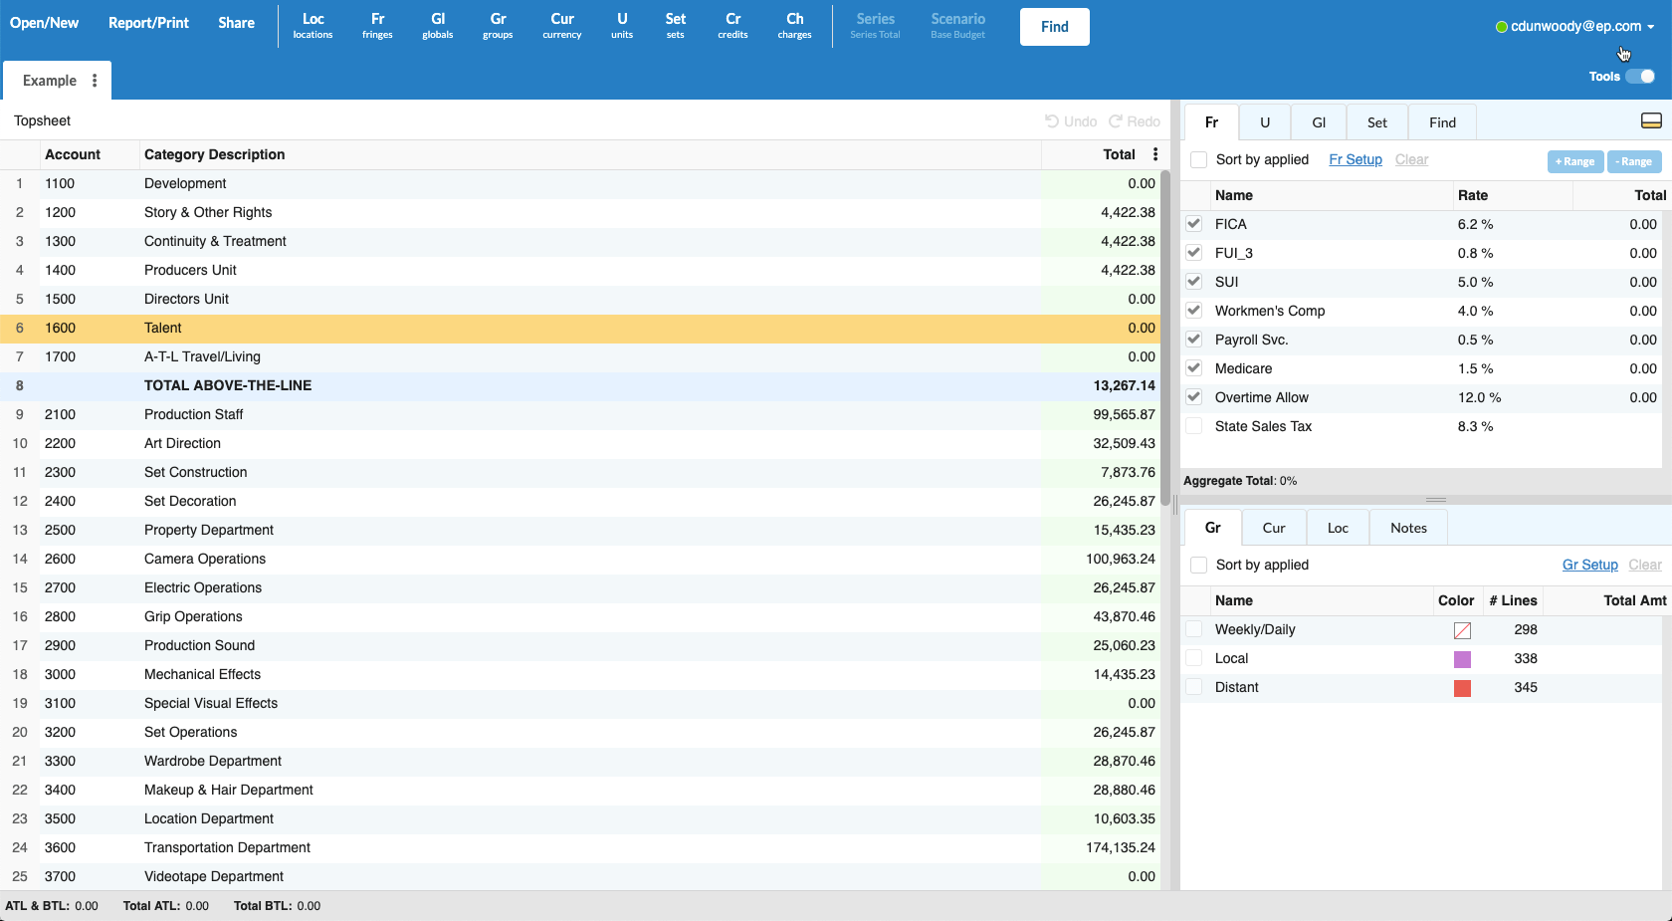
Task: Open the Set sets toolbar item
Action: (676, 26)
